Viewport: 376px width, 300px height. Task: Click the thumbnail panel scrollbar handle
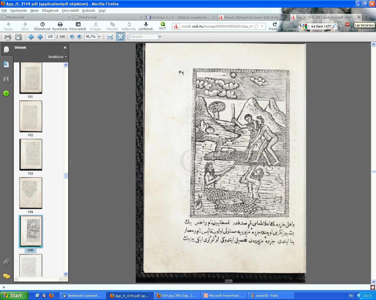click(66, 175)
